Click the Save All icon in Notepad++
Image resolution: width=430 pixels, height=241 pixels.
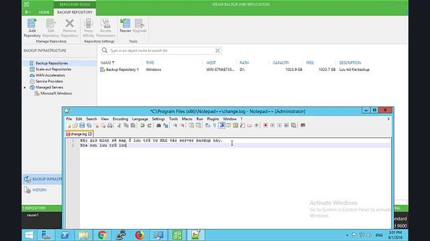click(89, 125)
